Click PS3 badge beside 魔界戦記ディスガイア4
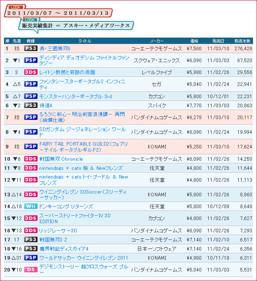Image resolution: width=257 pixels, height=281 pixels. (x=31, y=249)
